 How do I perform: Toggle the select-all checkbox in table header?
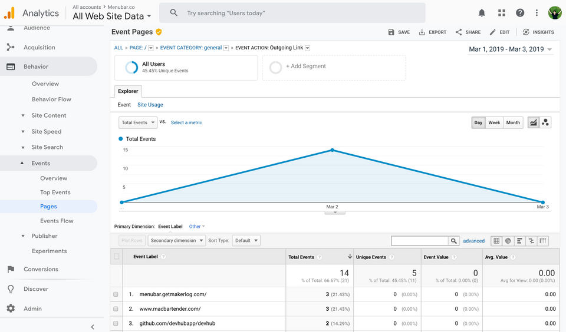tap(117, 257)
